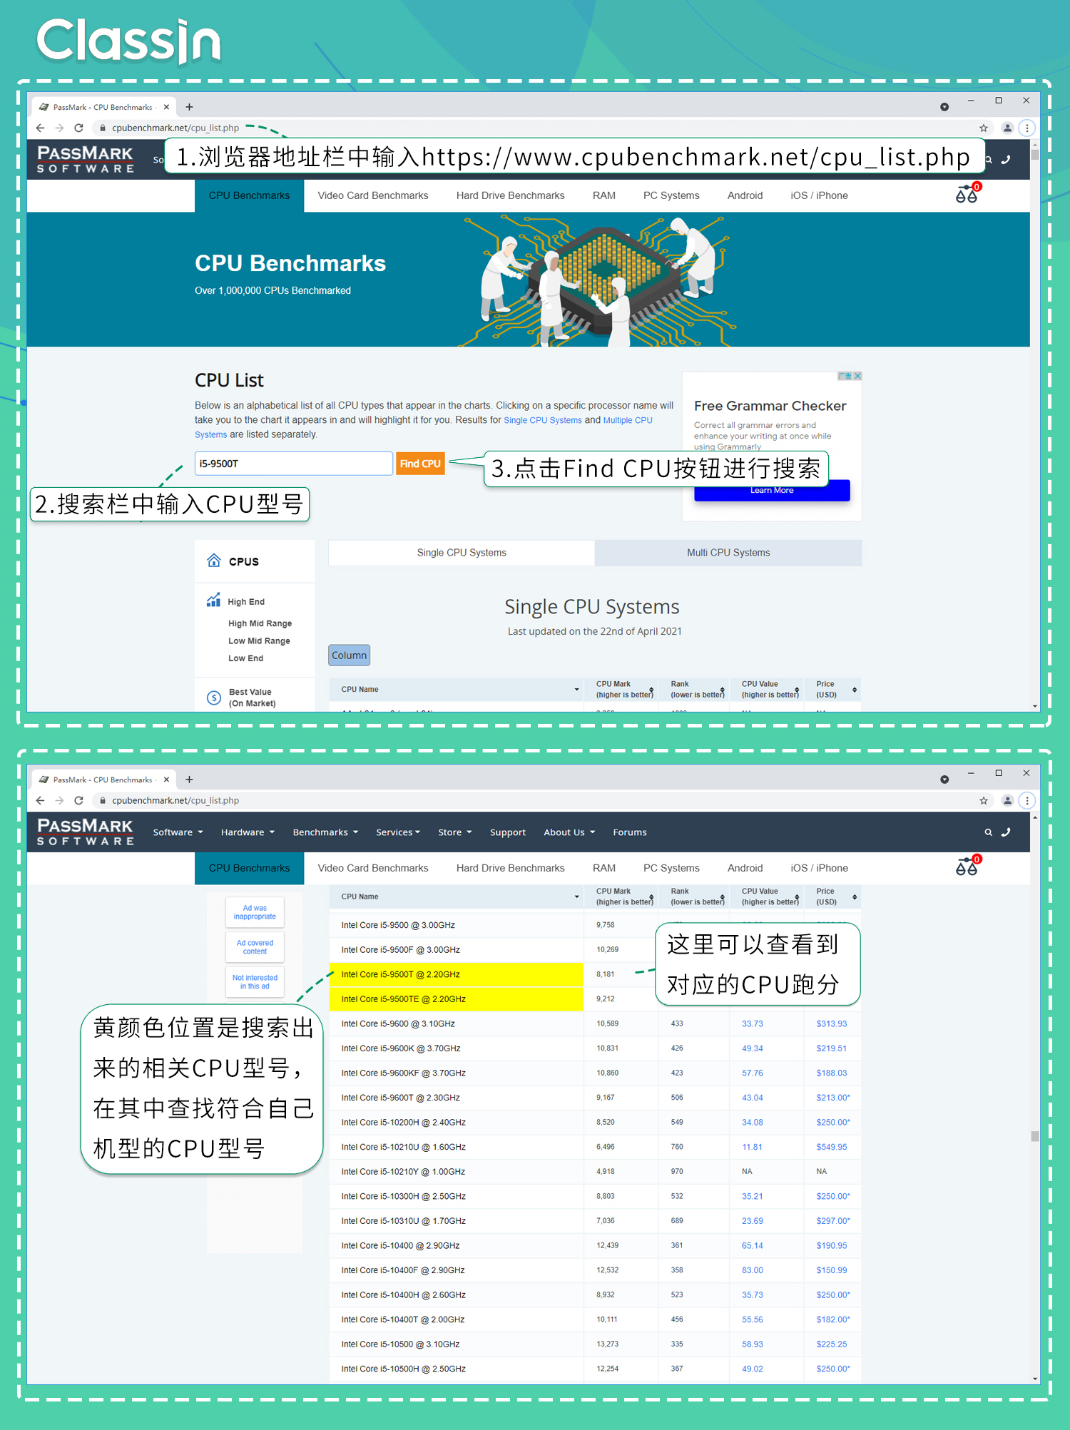Select Hard Drive Benchmarks tab in the top window
This screenshot has height=1430, width=1070.
[511, 195]
